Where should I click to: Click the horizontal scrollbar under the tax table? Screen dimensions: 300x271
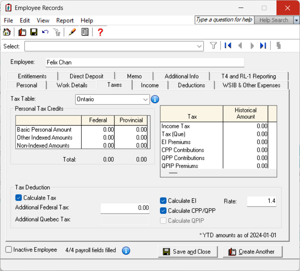coord(173,173)
